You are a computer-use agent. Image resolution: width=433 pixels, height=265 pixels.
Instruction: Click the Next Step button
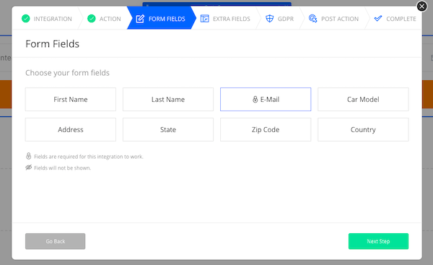point(378,241)
